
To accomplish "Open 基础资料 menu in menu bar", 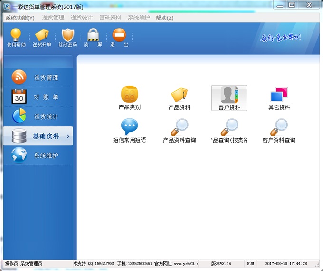I will pos(110,18).
